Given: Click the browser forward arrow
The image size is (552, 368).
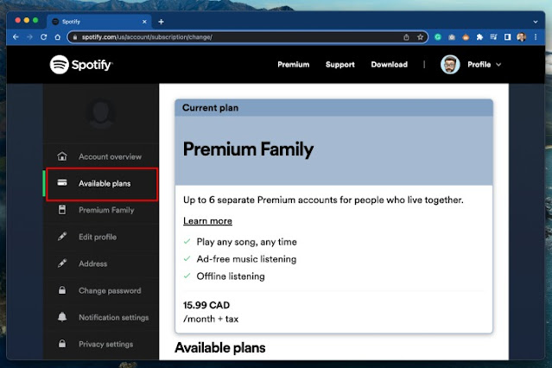Looking at the screenshot, I should (x=29, y=37).
